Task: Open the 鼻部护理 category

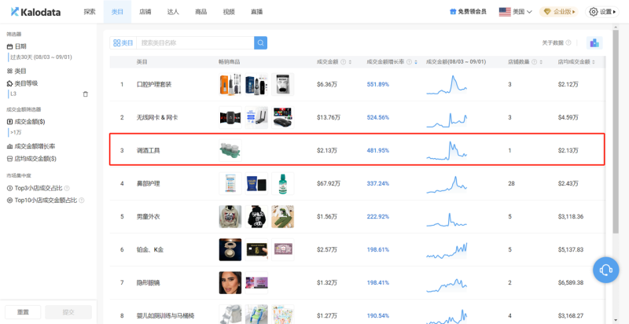Action: [148, 184]
